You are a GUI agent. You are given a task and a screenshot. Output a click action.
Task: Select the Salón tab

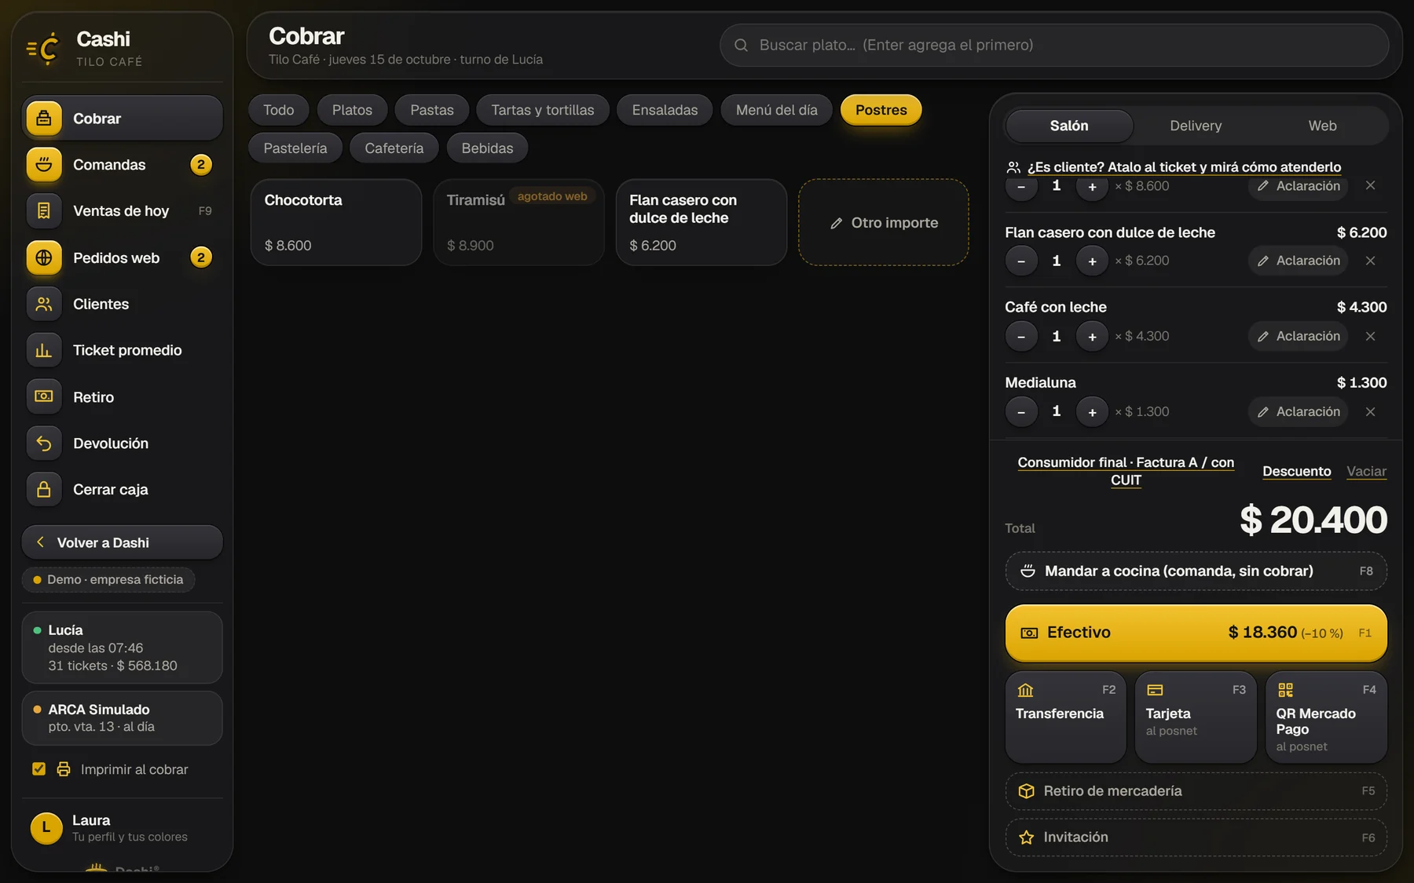(1069, 126)
